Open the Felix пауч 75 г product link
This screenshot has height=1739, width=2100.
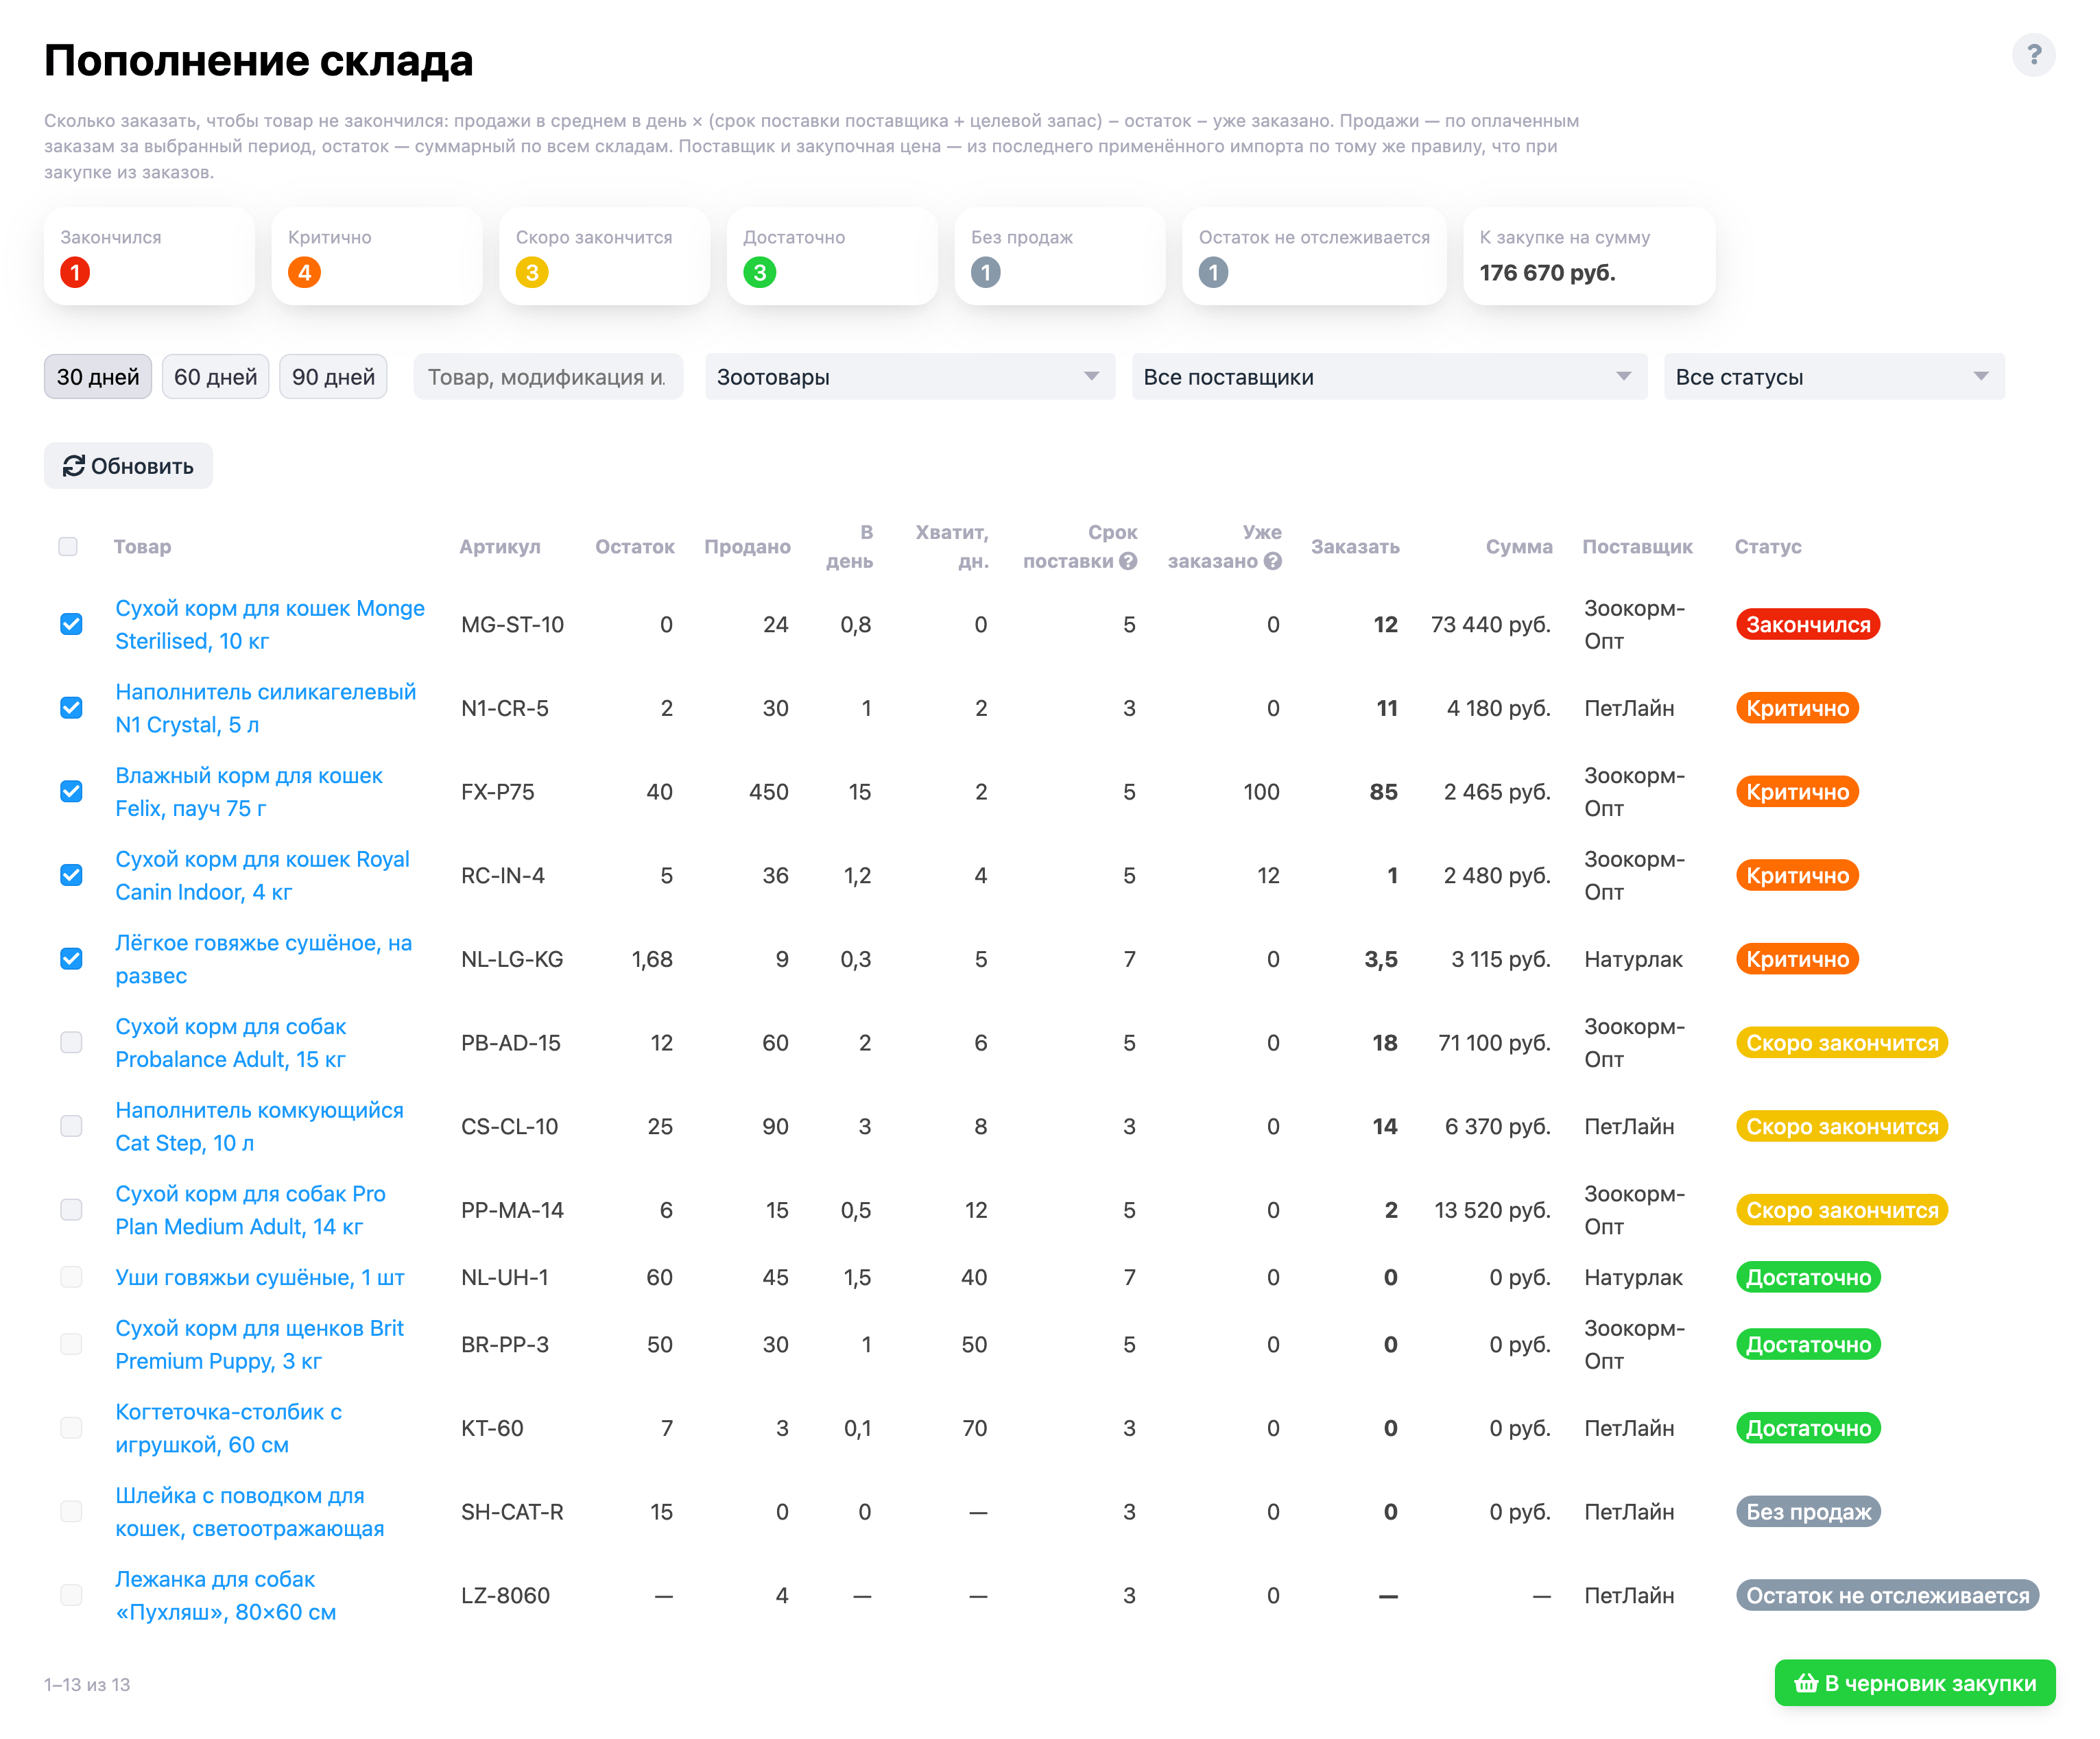248,791
